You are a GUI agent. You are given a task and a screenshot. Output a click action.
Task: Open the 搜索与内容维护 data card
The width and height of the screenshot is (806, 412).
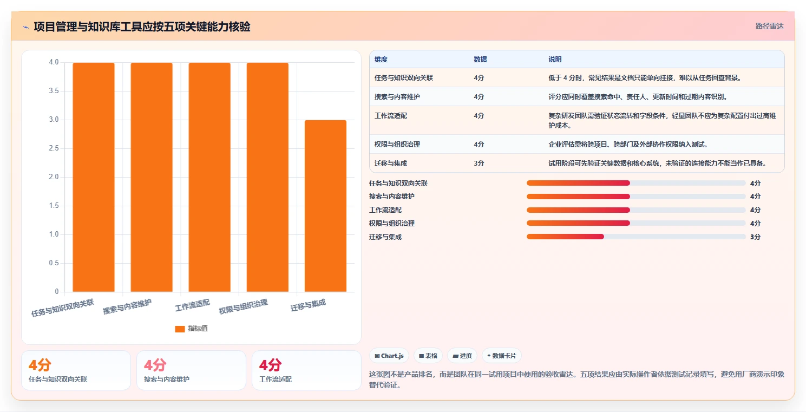point(191,370)
